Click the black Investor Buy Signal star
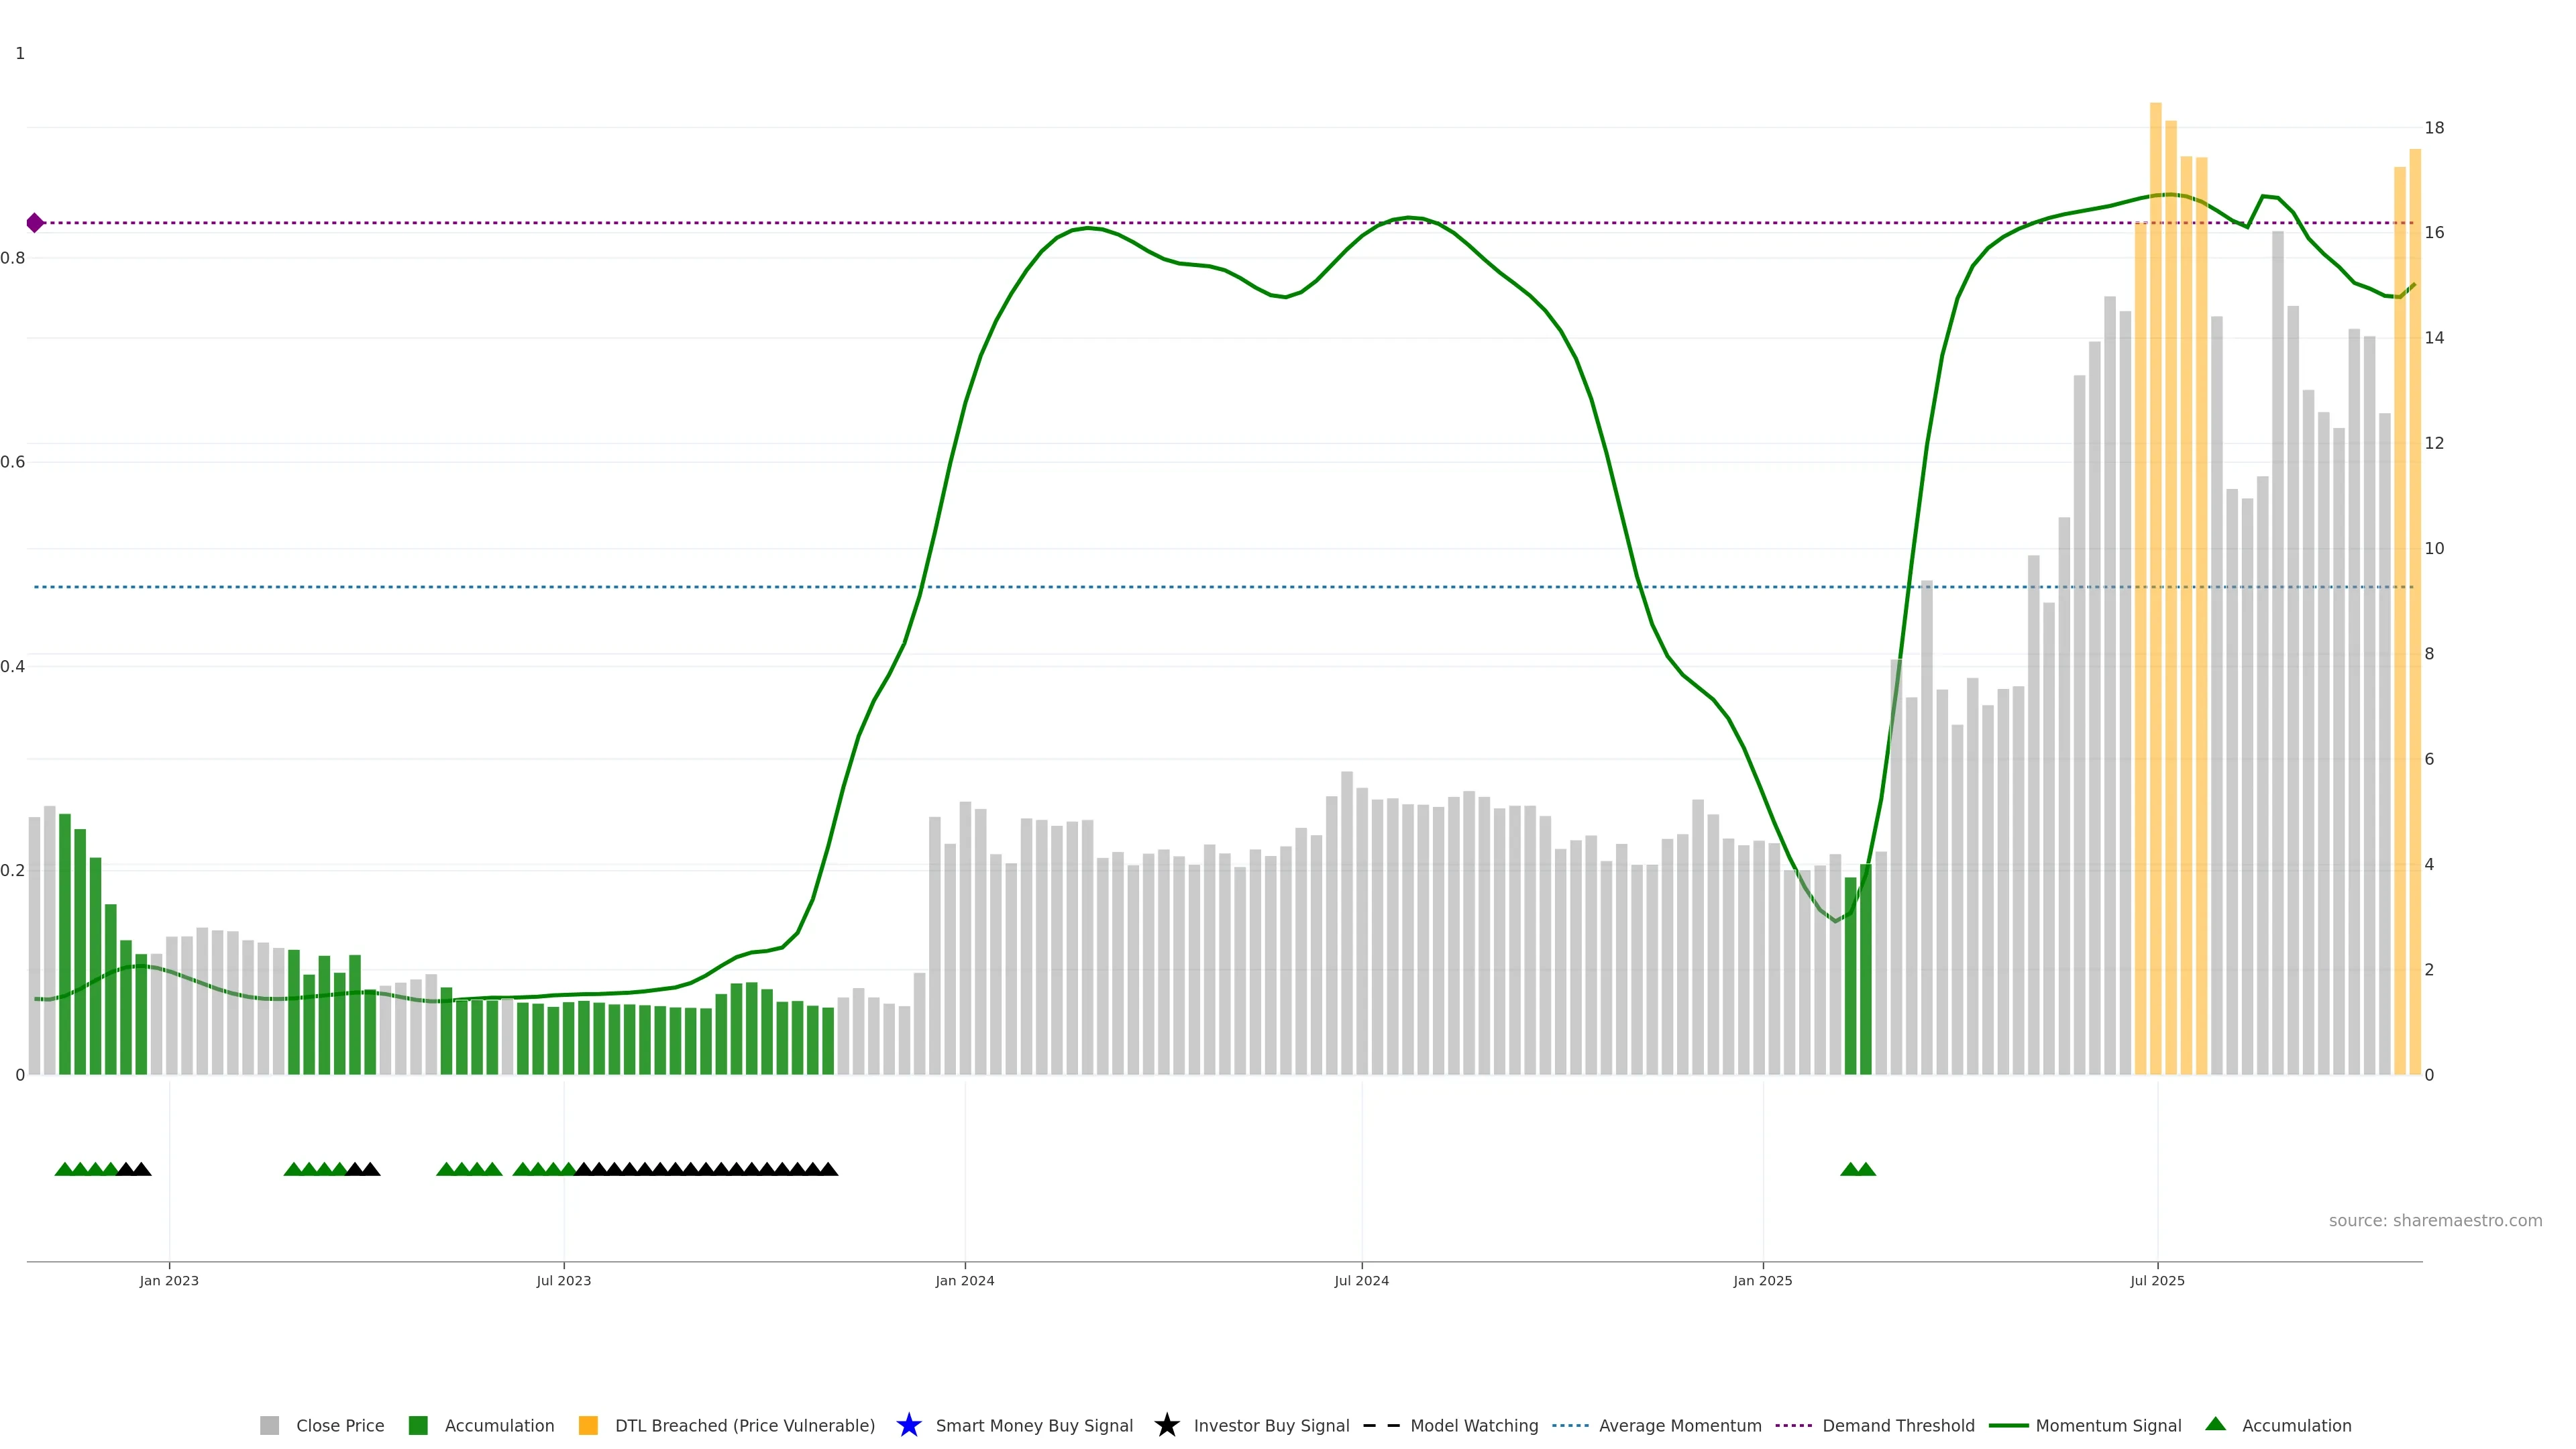 point(1166,1425)
